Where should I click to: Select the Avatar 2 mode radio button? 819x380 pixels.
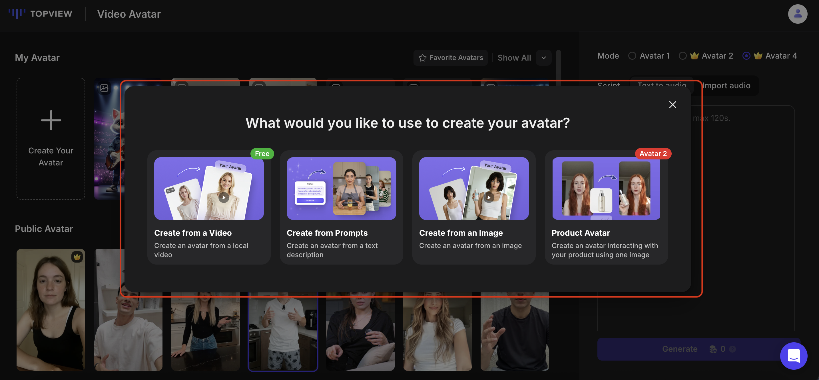(x=683, y=56)
